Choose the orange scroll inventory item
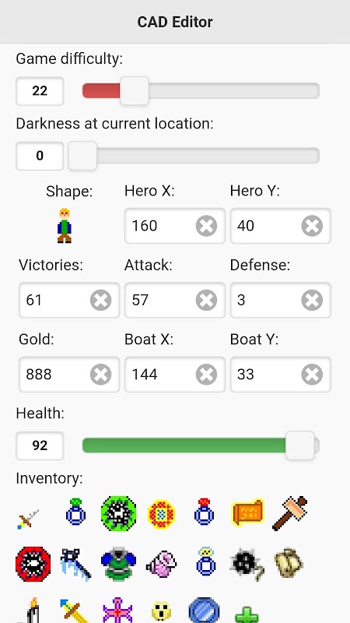The height and width of the screenshot is (623, 350). coord(247,513)
